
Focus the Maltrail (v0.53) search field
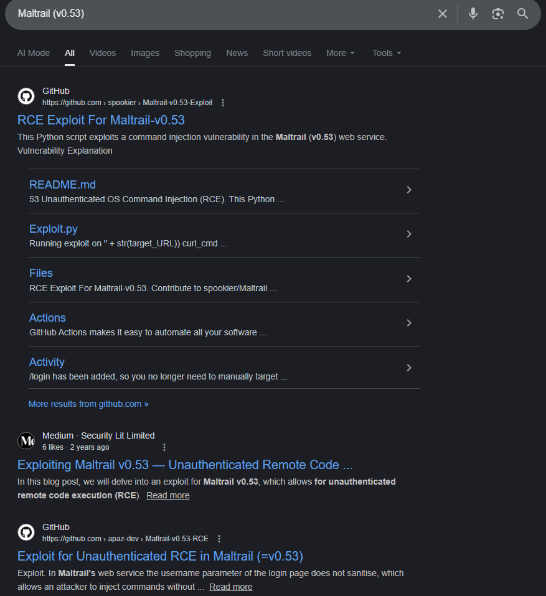tap(218, 14)
